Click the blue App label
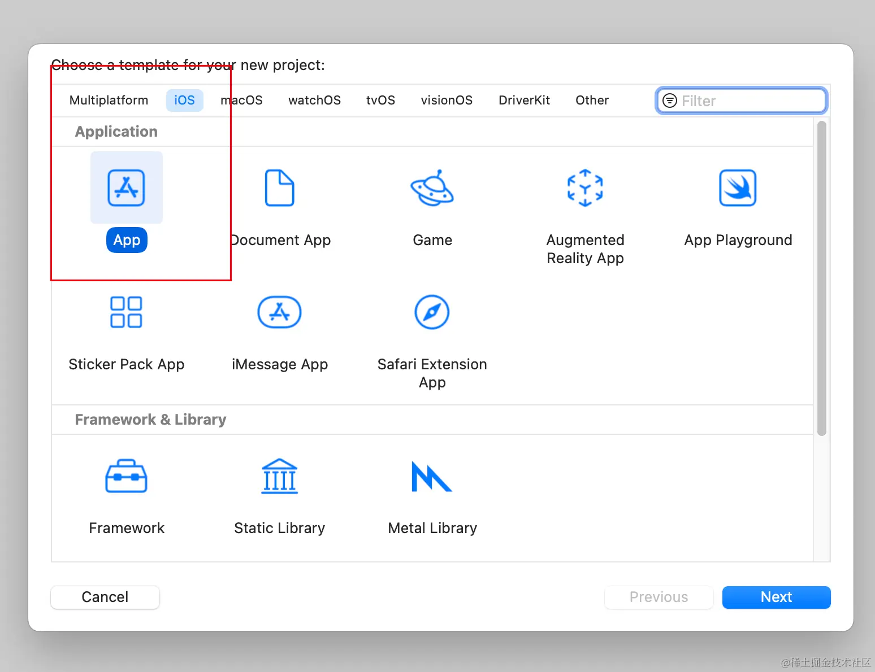Viewport: 875px width, 672px height. pyautogui.click(x=127, y=240)
